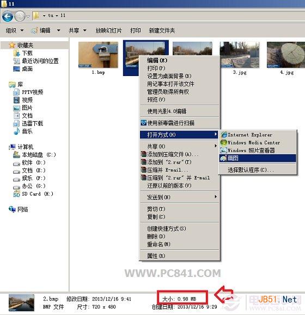The width and height of the screenshot is (305, 315).
Task: Open the 文档 library icon
Action: (16, 116)
